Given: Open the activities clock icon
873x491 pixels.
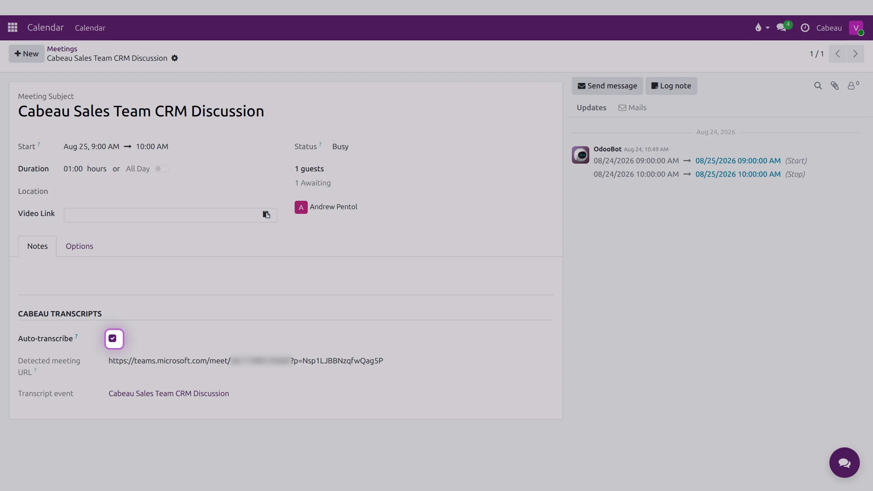Looking at the screenshot, I should click(805, 28).
